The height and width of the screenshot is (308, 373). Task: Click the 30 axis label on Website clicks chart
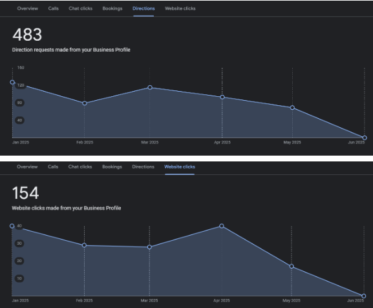coord(19,243)
